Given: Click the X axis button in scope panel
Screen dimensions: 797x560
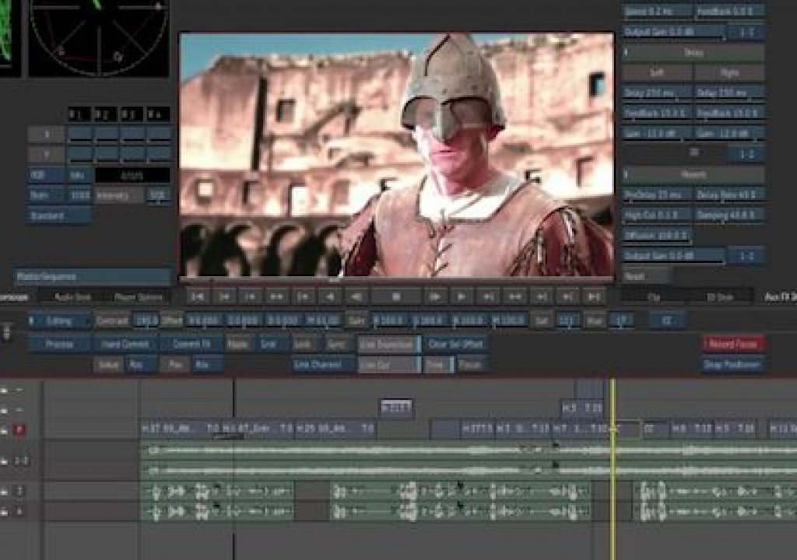Looking at the screenshot, I should click(46, 134).
